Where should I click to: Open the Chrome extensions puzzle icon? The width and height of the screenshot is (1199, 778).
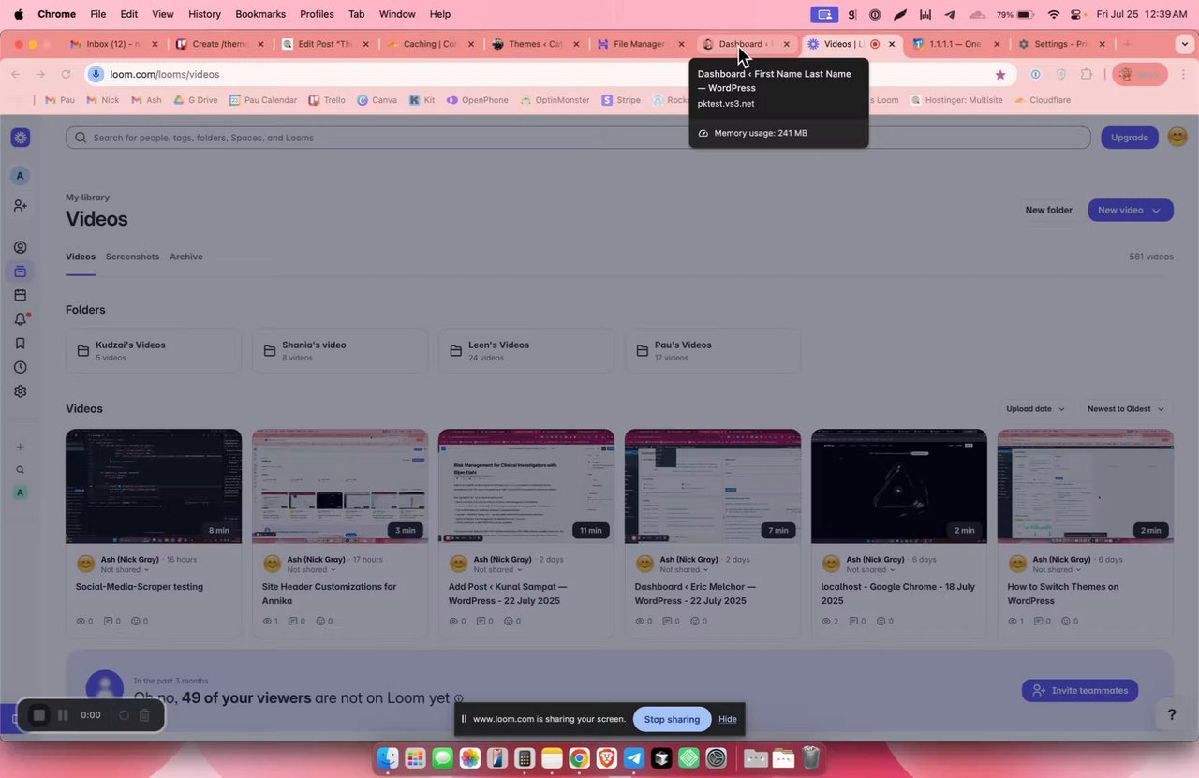click(1087, 74)
